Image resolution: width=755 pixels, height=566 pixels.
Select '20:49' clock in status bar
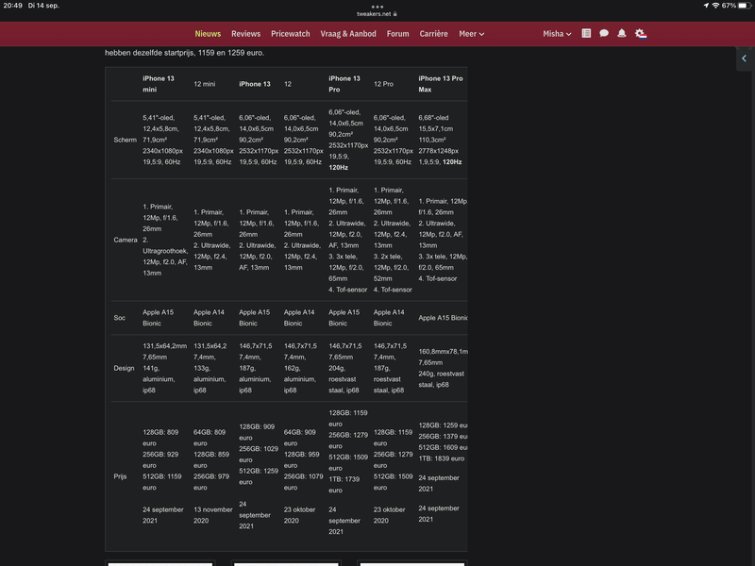[x=12, y=6]
